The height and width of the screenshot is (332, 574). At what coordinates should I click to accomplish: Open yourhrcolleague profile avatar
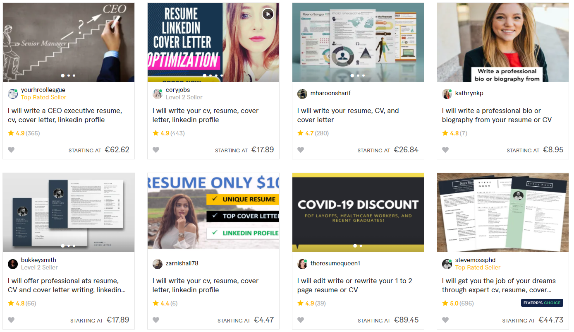point(13,94)
